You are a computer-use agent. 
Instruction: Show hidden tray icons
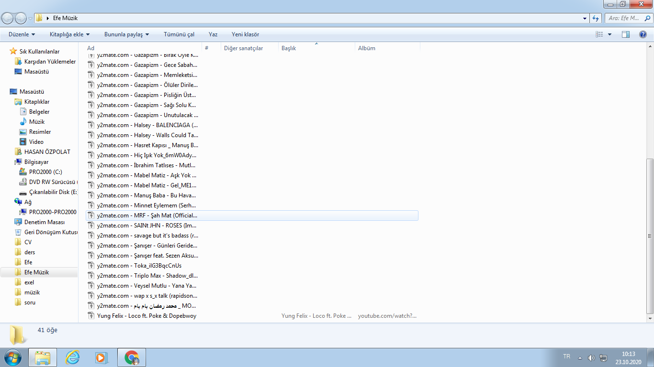(580, 357)
